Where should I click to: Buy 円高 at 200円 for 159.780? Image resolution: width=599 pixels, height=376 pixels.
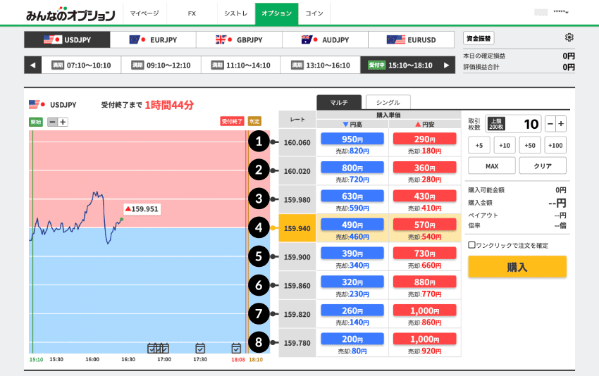tap(352, 339)
